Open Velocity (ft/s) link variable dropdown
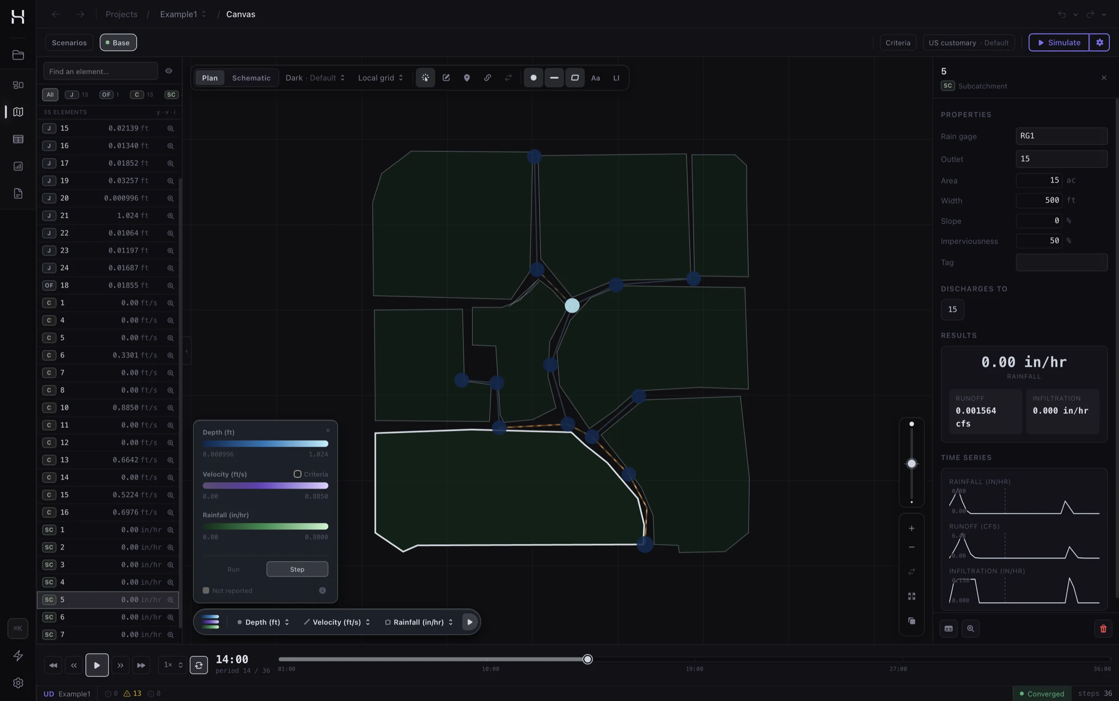Image resolution: width=1119 pixels, height=701 pixels. (337, 622)
